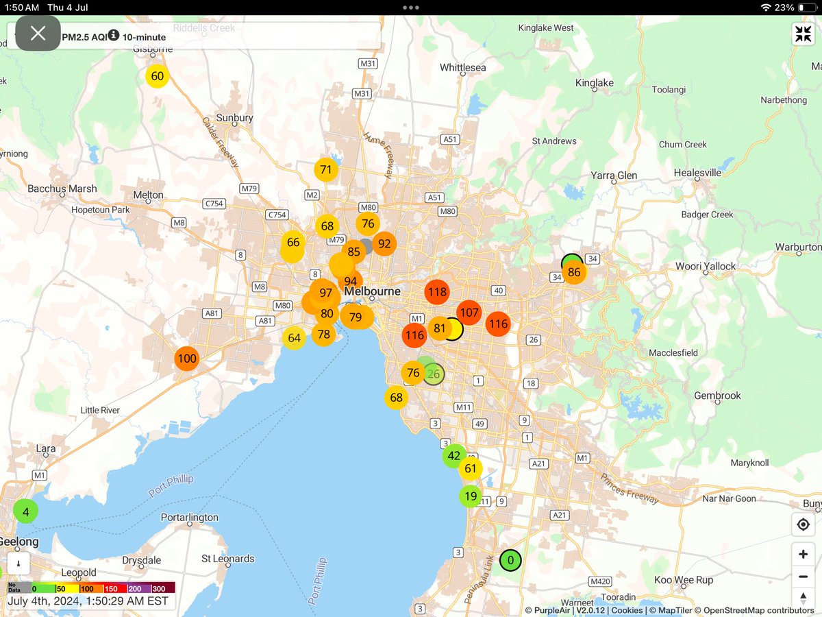Tap the Melbourne city label
The height and width of the screenshot is (617, 822).
[x=372, y=291]
